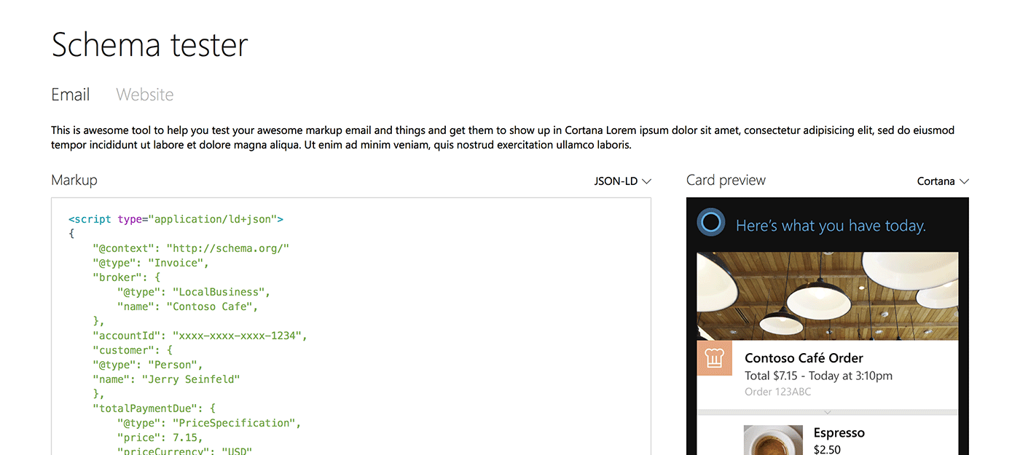Place cursor on the accountId line
Image resolution: width=1020 pixels, height=455 pixels.
tap(200, 336)
